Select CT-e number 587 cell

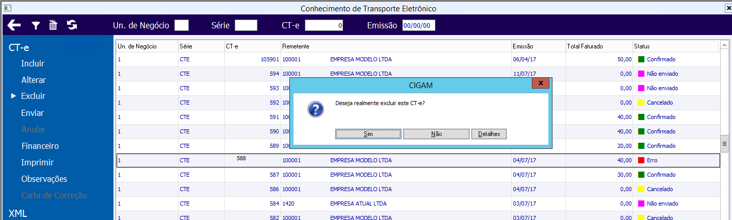point(274,175)
